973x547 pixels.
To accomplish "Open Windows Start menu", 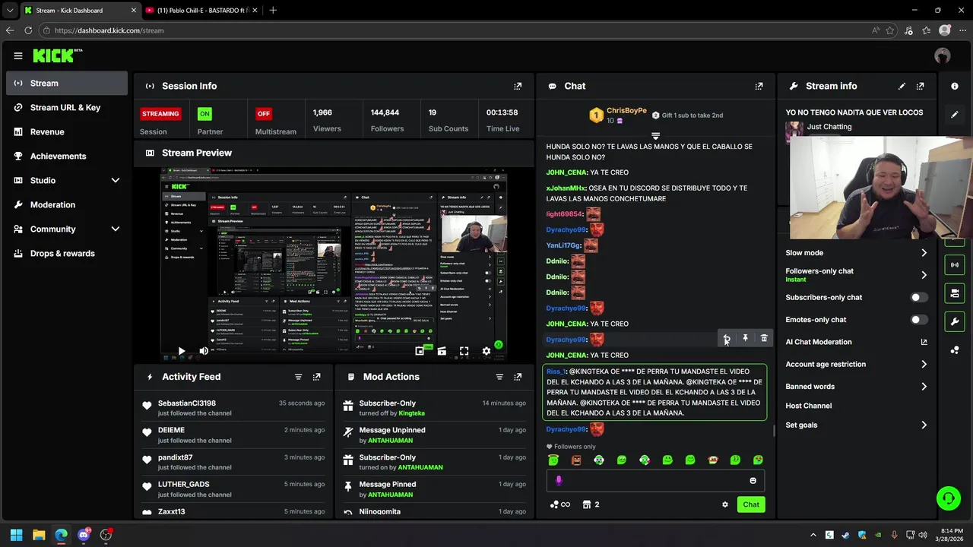I will [x=16, y=535].
